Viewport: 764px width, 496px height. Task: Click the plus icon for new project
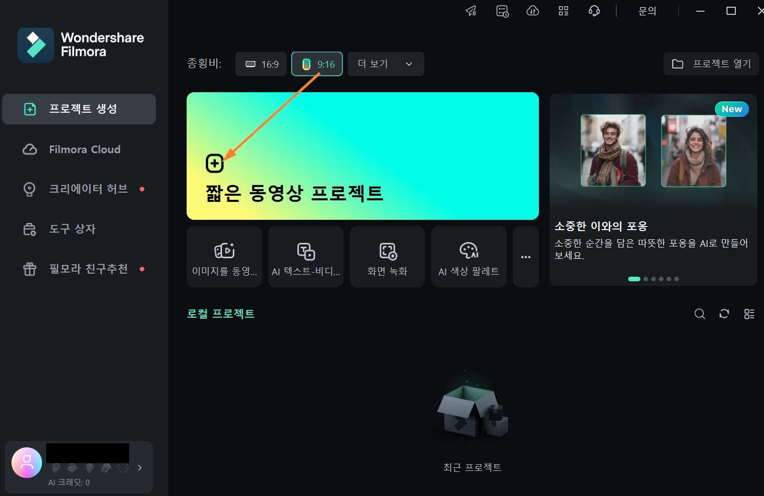[x=215, y=163]
